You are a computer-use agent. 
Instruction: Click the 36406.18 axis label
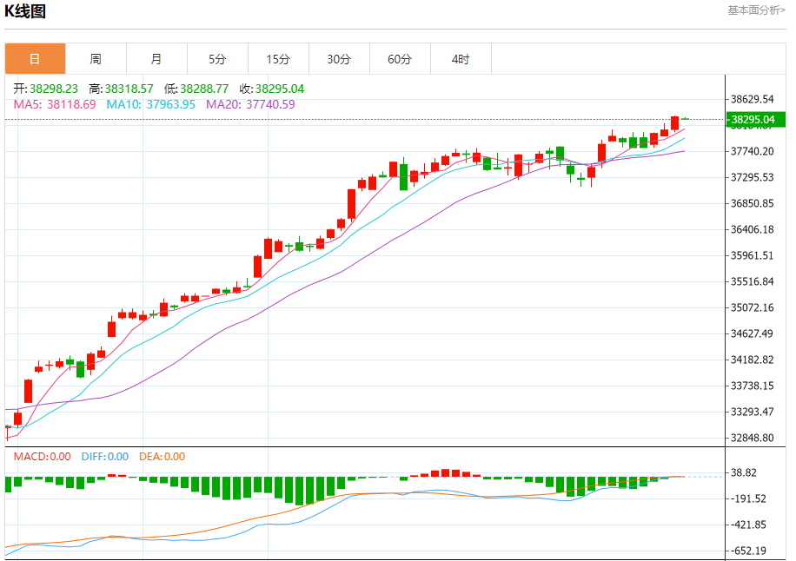pyautogui.click(x=753, y=229)
